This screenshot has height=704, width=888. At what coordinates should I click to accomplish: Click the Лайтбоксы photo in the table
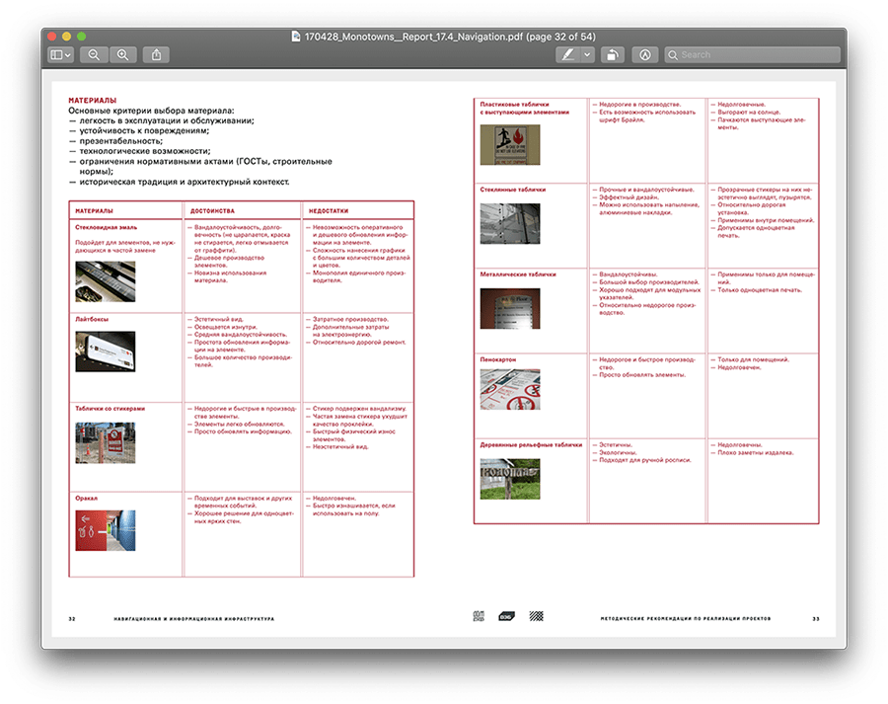pyautogui.click(x=104, y=351)
